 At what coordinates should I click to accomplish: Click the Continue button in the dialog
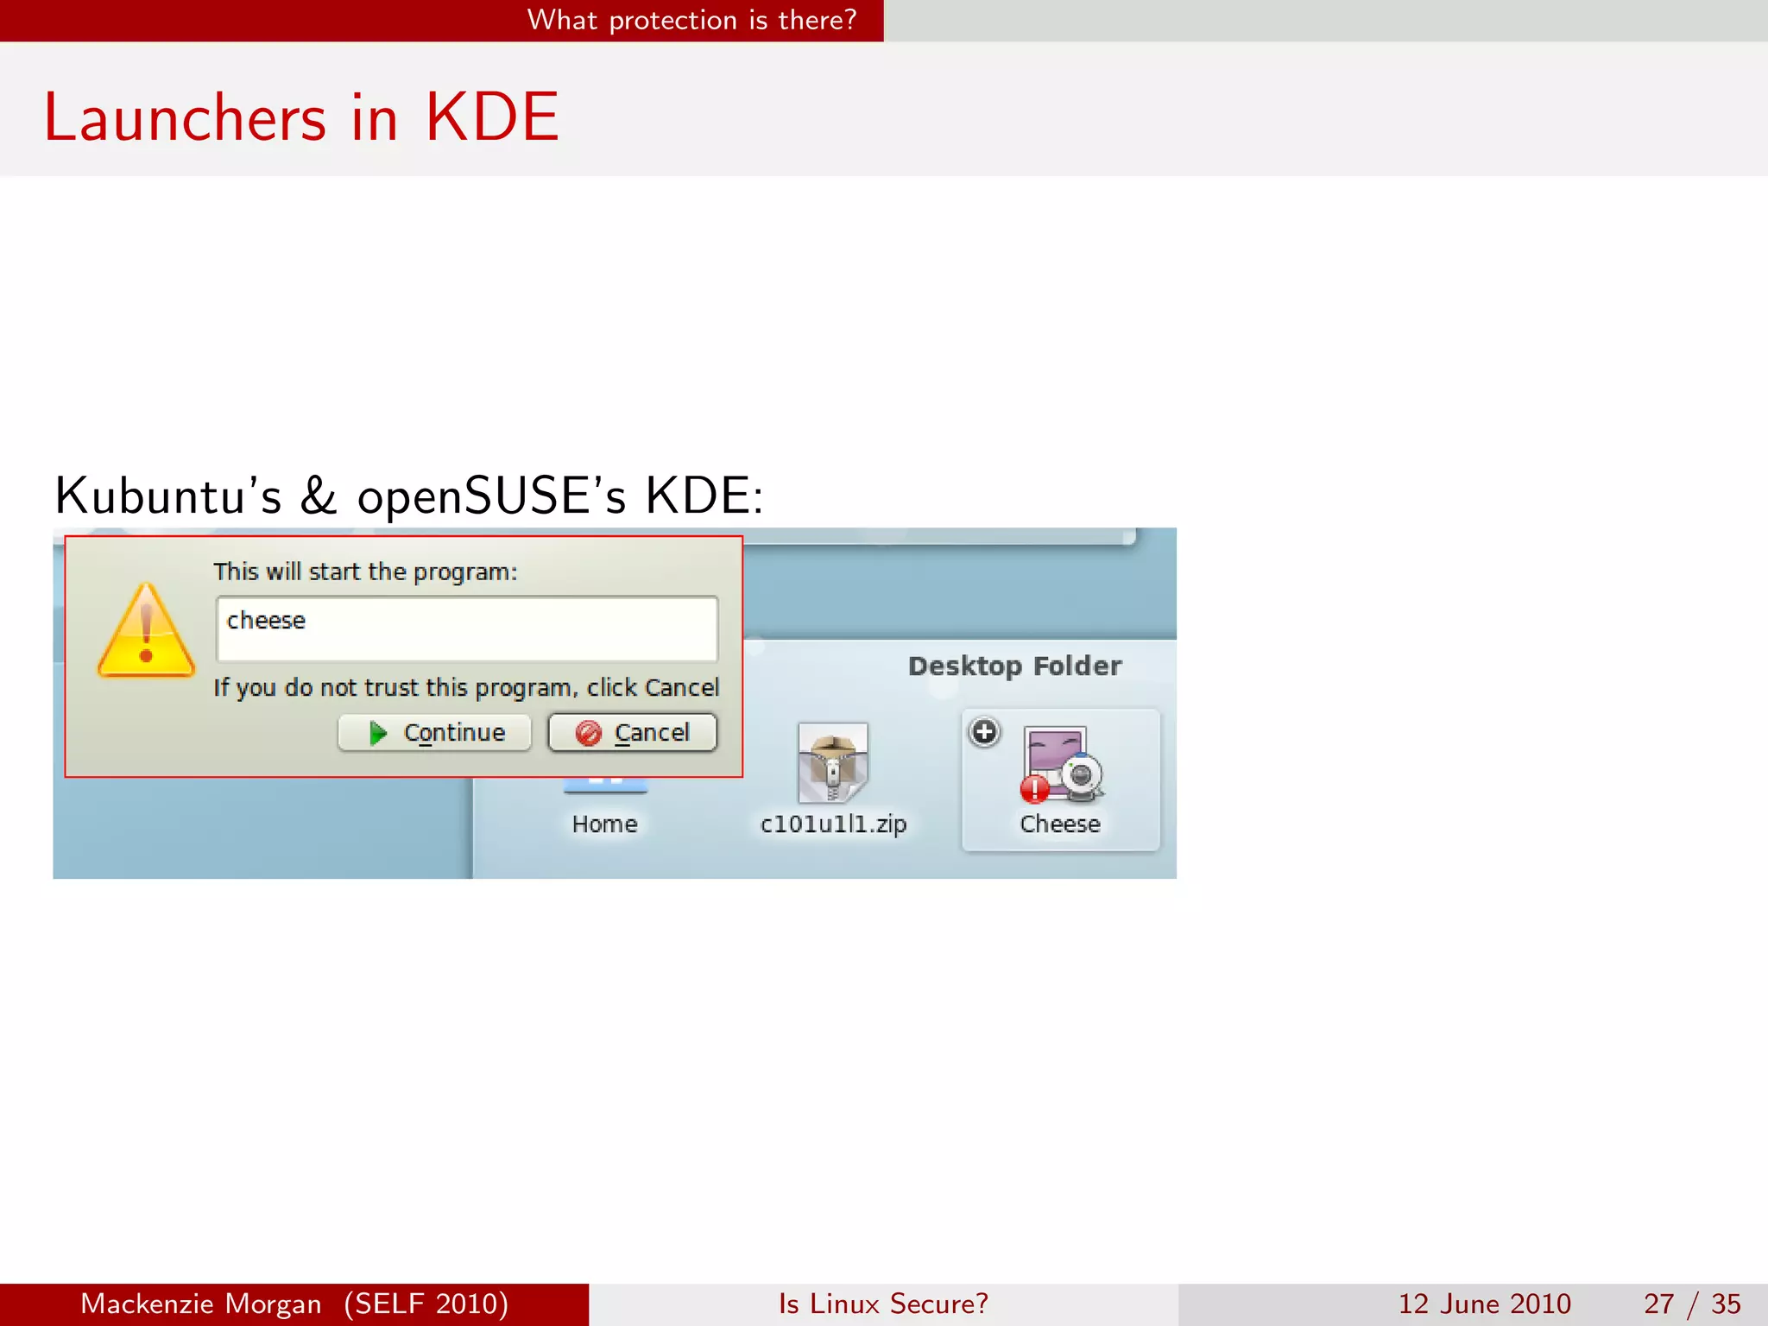click(x=434, y=733)
